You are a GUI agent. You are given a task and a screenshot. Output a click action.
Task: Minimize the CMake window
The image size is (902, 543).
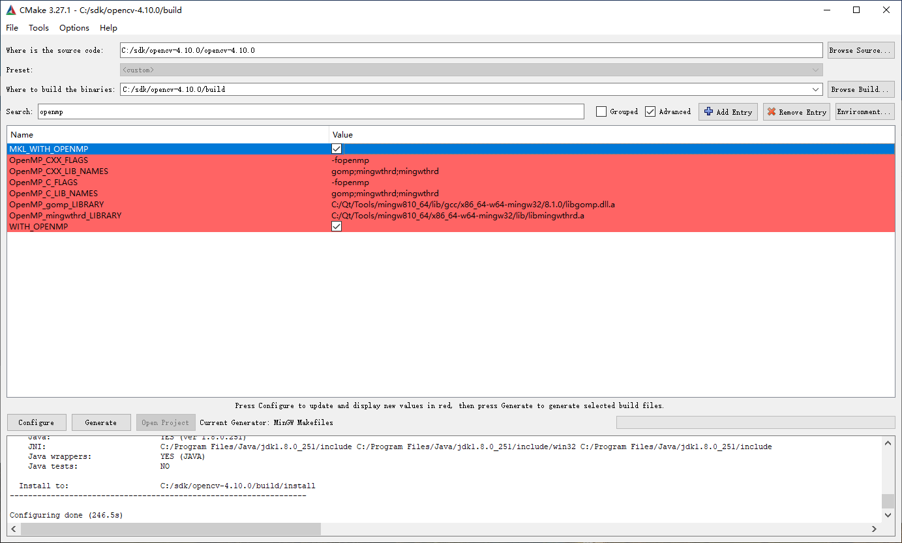(x=826, y=10)
